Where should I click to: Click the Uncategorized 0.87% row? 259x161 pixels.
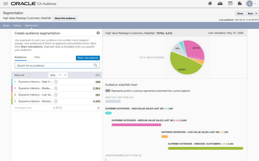(x=56, y=108)
